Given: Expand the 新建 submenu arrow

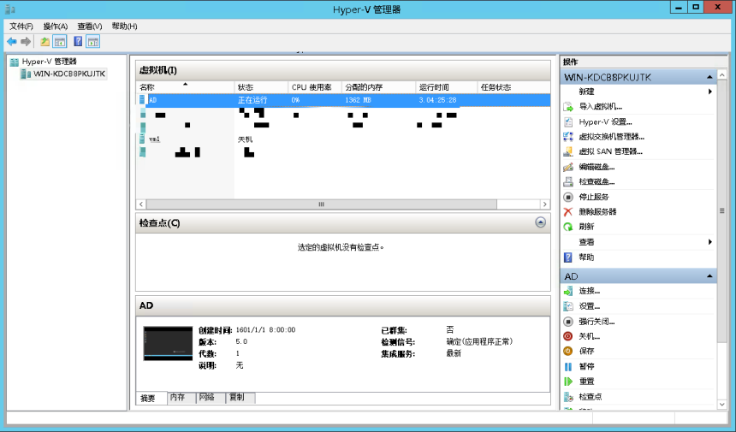Looking at the screenshot, I should tap(710, 92).
